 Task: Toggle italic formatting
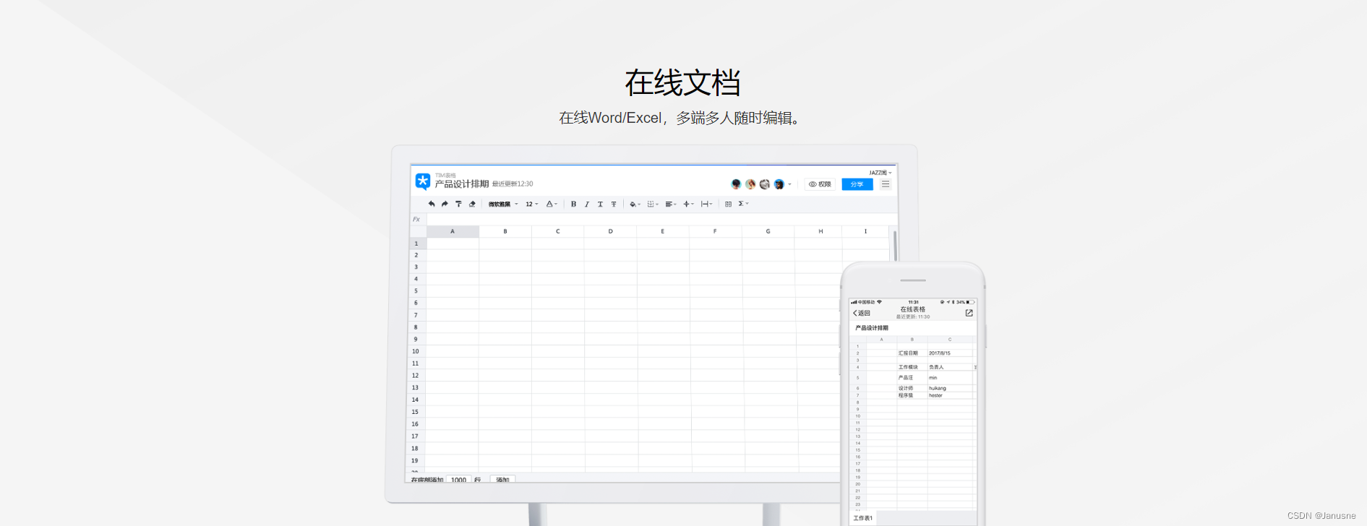click(x=587, y=204)
